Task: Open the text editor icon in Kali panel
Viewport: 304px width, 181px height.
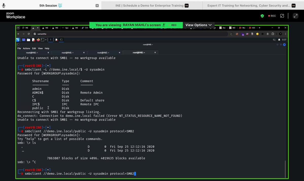Action: pyautogui.click(x=33, y=40)
